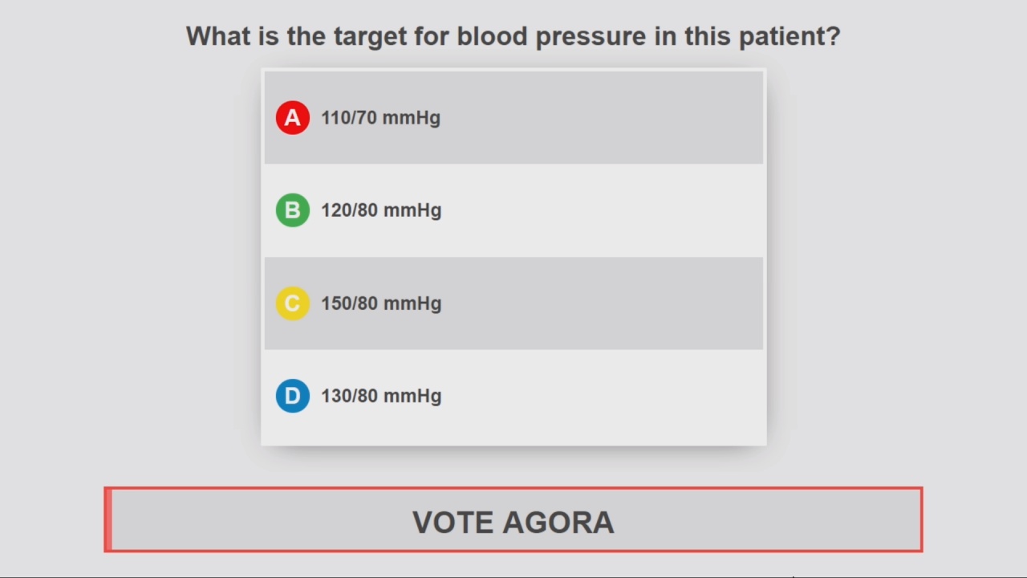Choose the 120/80 mmHg answer text

[x=381, y=210]
